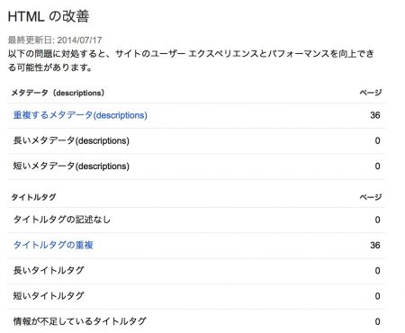Screen dimensions: 405x333
Task: Open the 重複するメタデータ(descriptions) link
Action: (80, 115)
